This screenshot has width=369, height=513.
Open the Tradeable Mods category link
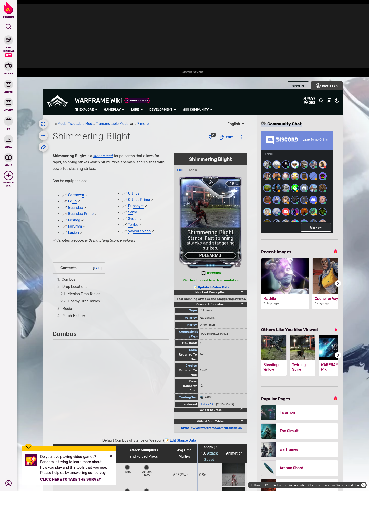pyautogui.click(x=81, y=124)
